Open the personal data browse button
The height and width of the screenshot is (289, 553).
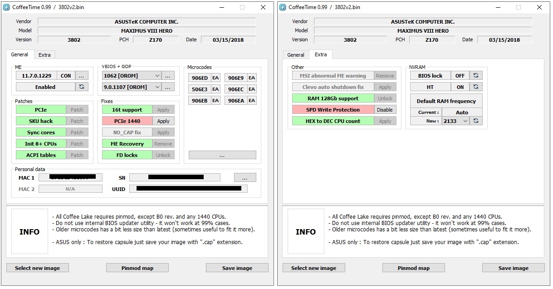[x=245, y=177]
